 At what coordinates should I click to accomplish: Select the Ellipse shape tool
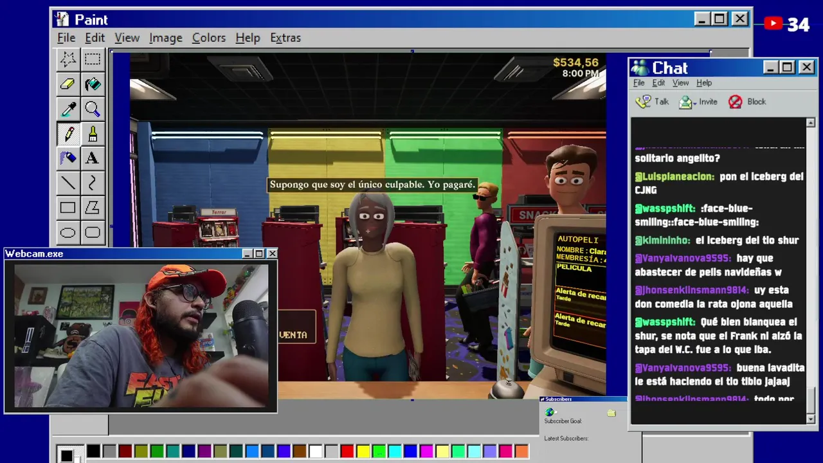point(68,233)
